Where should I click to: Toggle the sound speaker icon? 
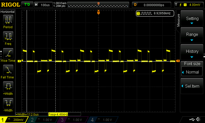pyautogui.click(x=198, y=119)
